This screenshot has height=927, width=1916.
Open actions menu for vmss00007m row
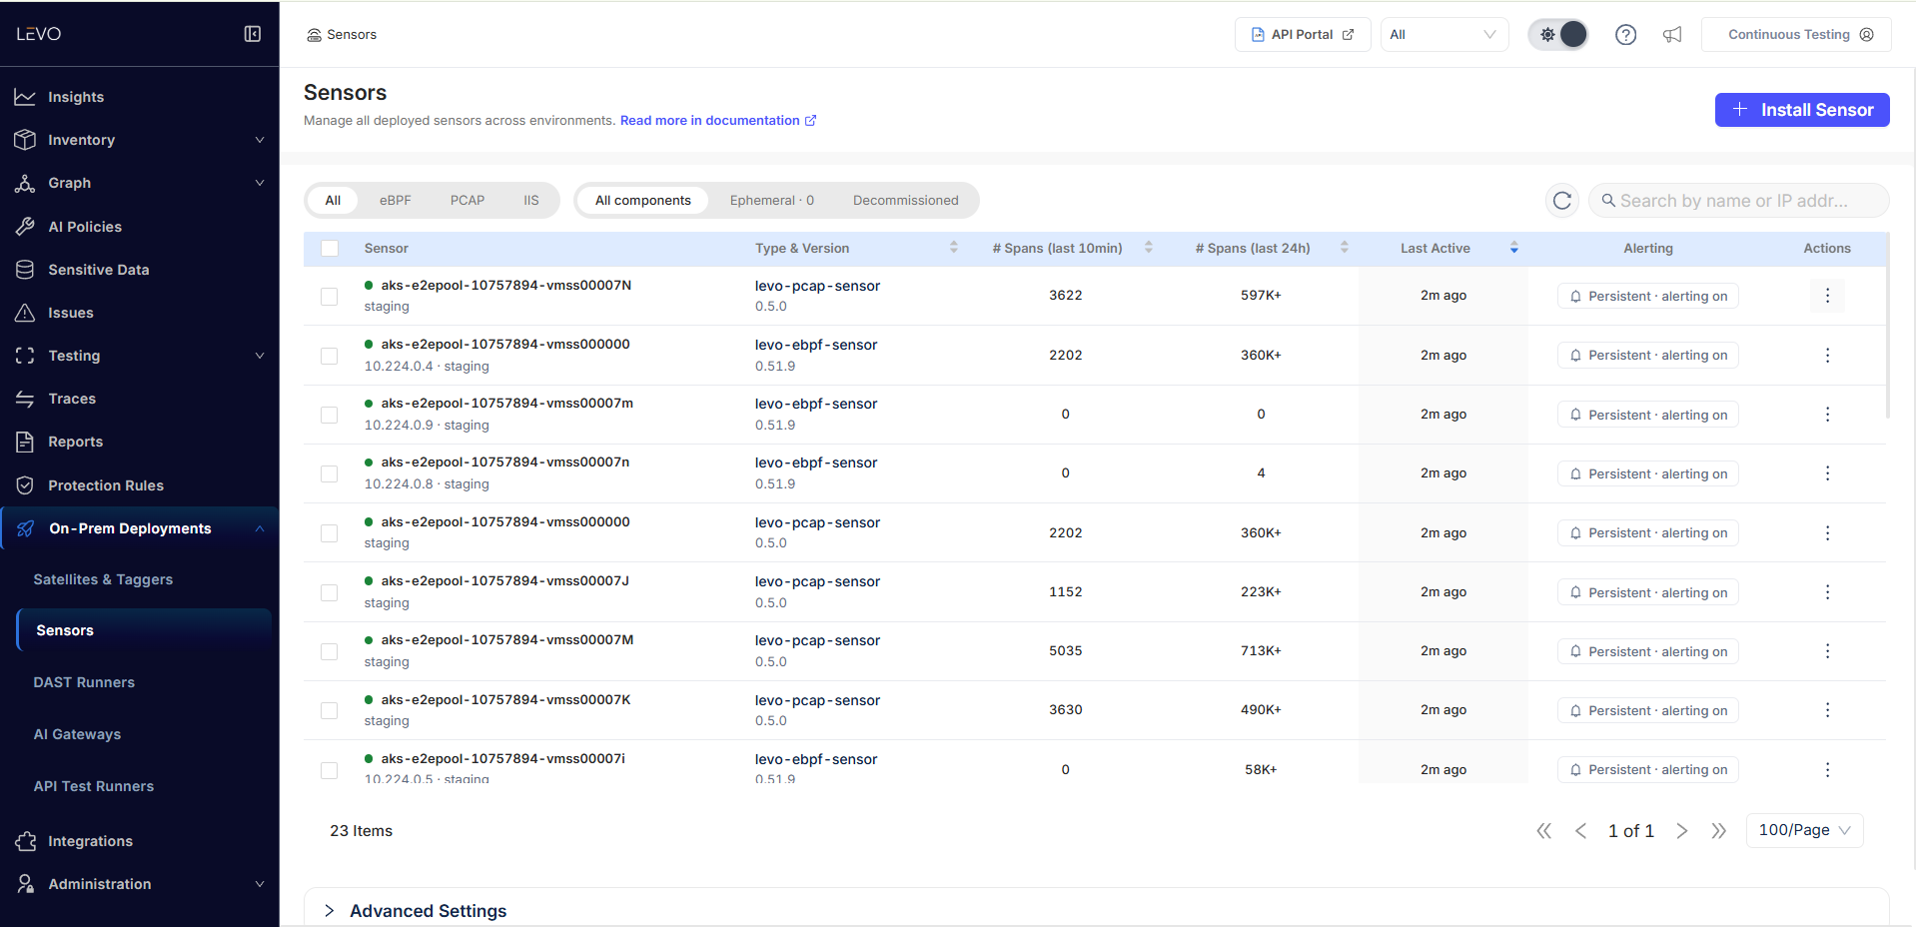(1827, 415)
